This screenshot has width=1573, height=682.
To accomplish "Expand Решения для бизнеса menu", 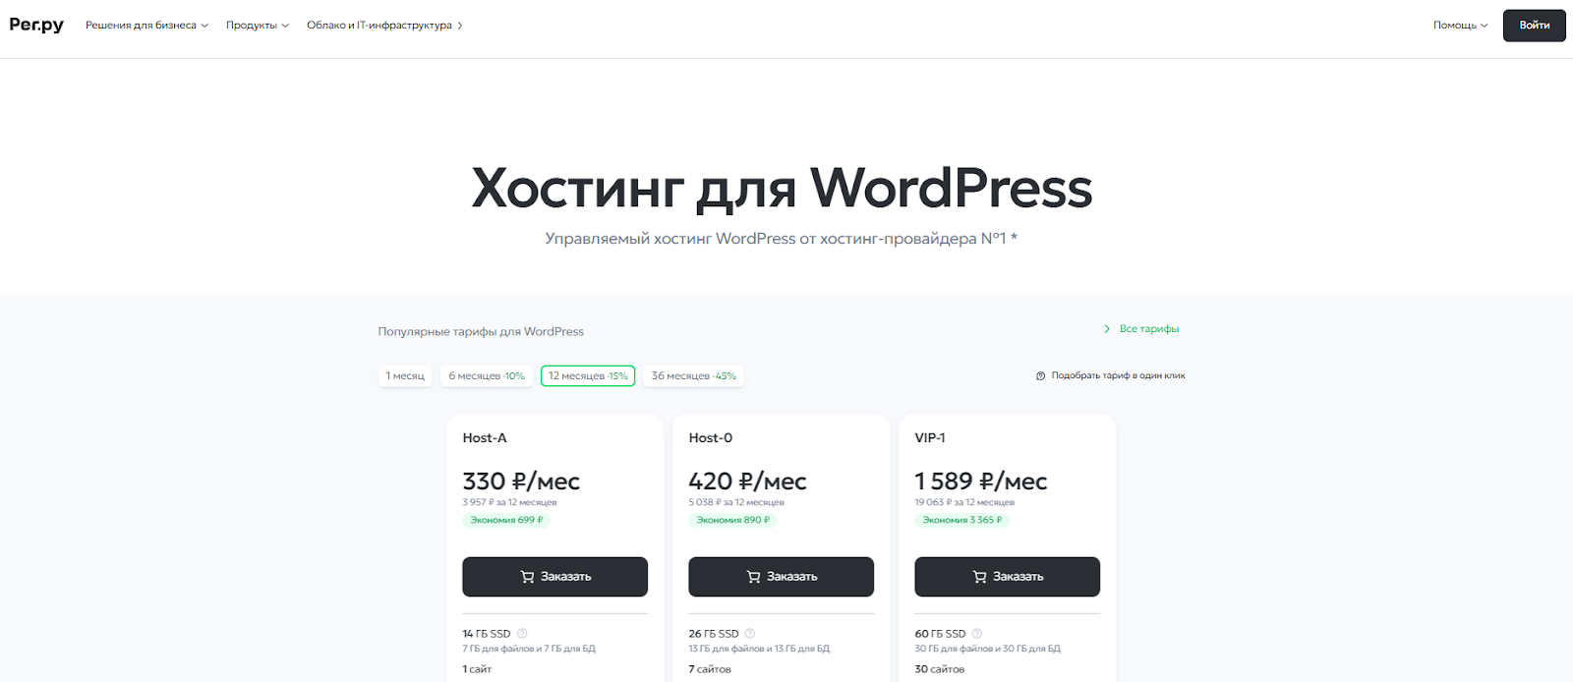I will pos(146,26).
